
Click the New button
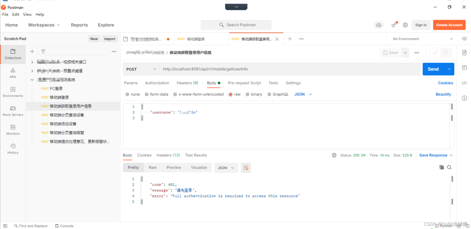tap(94, 39)
